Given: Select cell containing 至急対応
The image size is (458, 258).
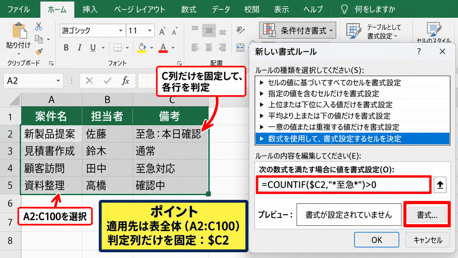Looking at the screenshot, I should click(x=170, y=168).
